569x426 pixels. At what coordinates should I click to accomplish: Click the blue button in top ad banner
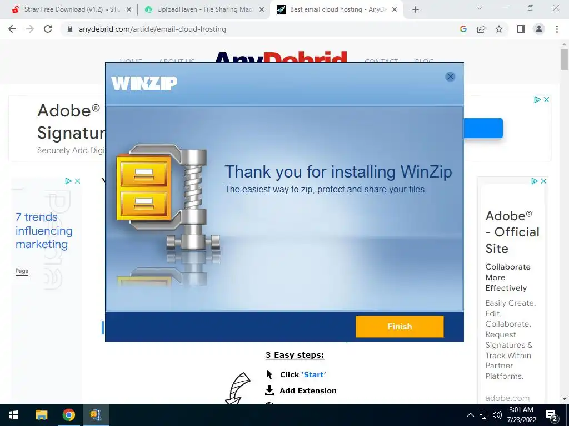(483, 128)
